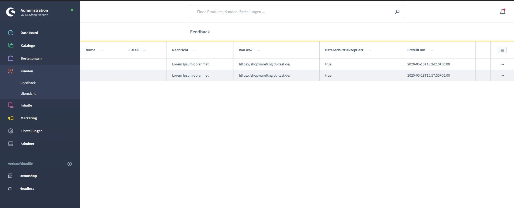Select Übersicht submenu under Kunden
The height and width of the screenshot is (208, 514).
[28, 93]
